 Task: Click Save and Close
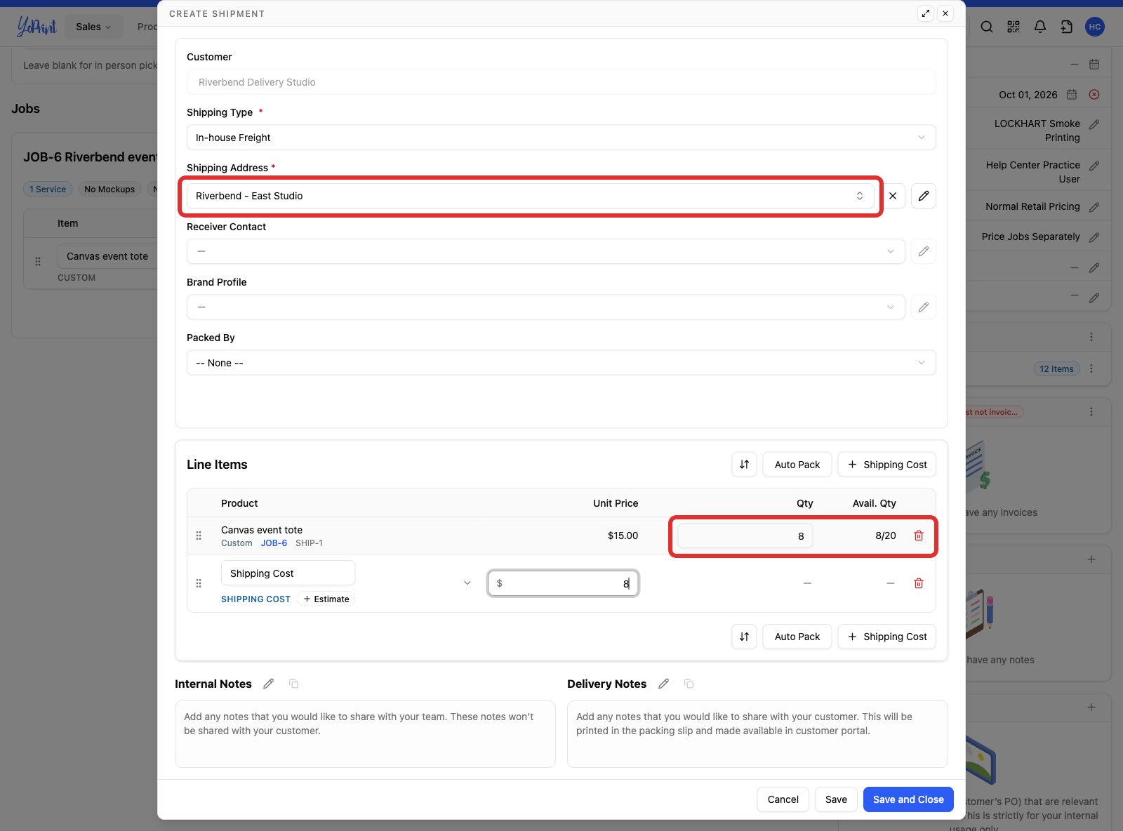click(908, 799)
